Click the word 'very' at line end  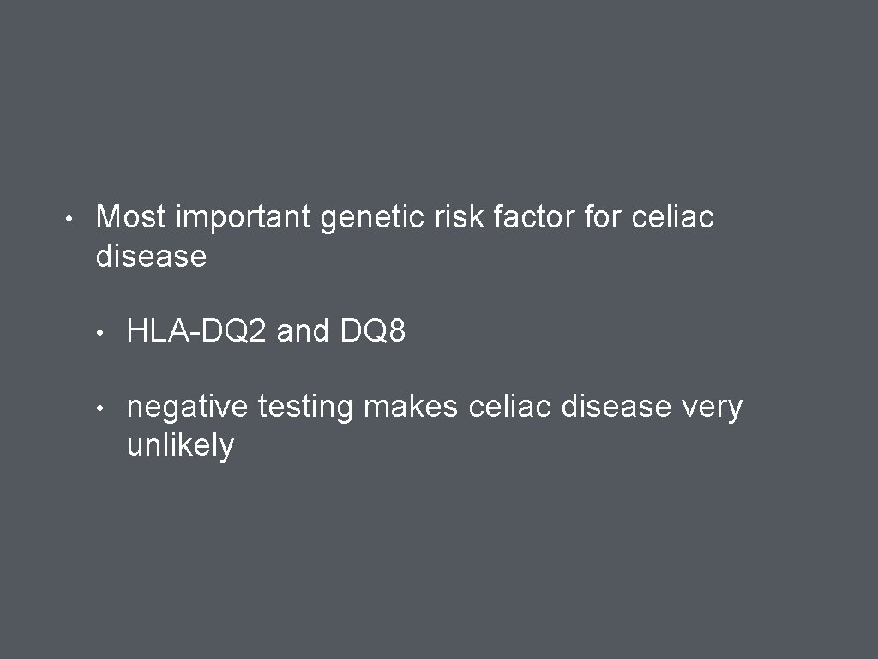(x=713, y=408)
